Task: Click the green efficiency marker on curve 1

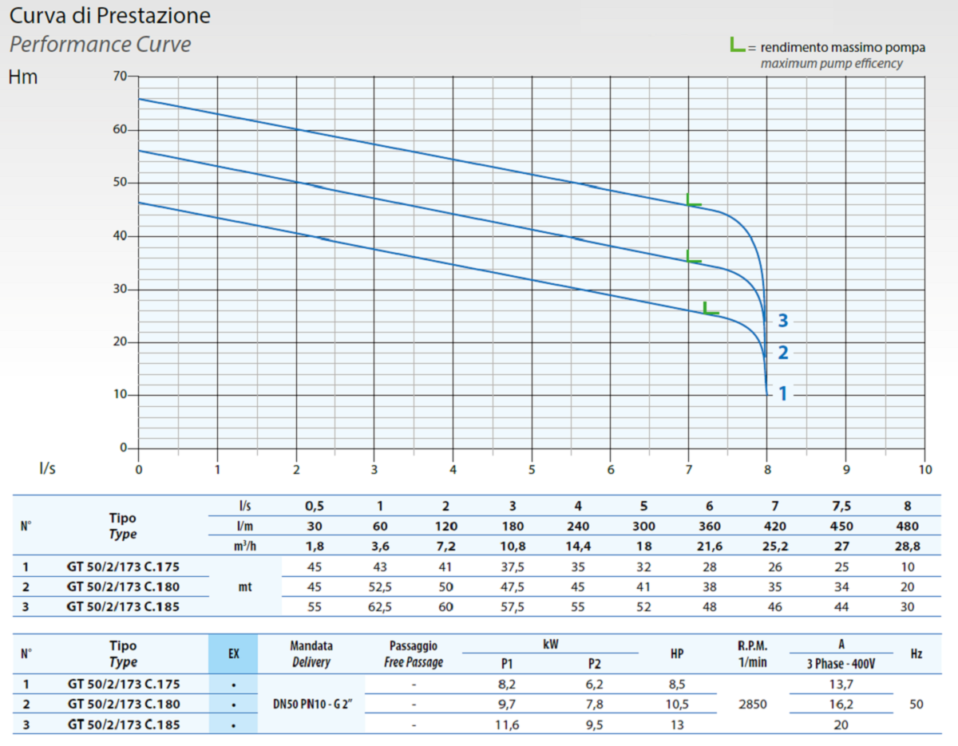Action: tap(710, 308)
